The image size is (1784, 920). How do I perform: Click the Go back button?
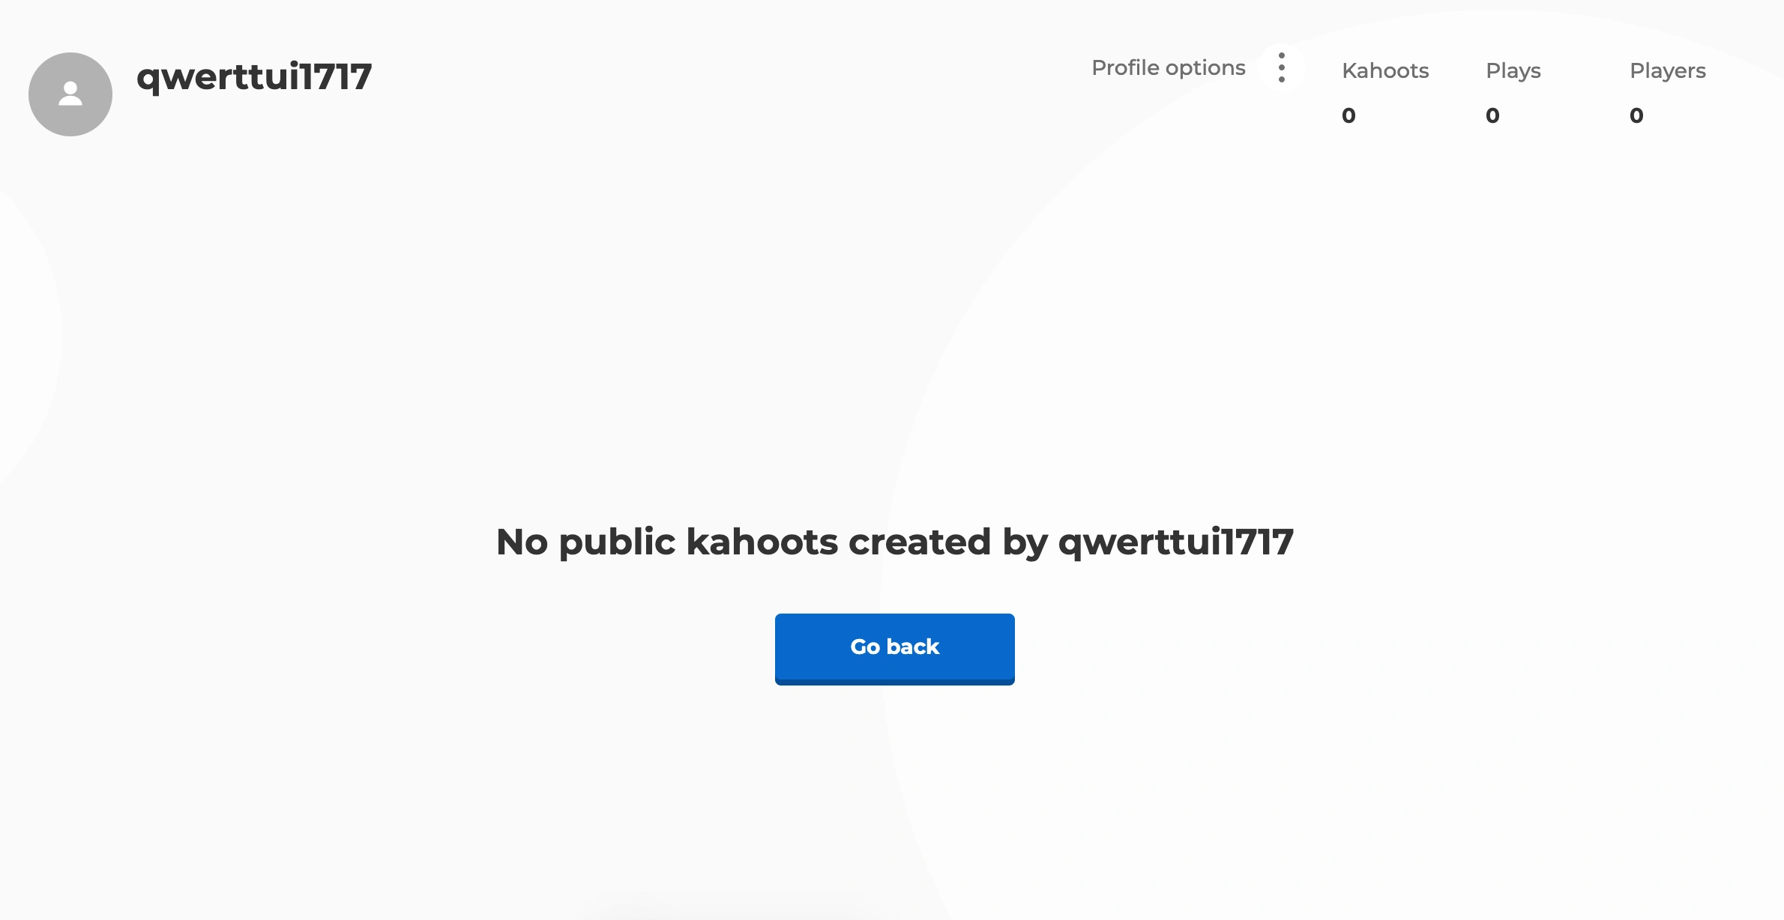(x=894, y=649)
